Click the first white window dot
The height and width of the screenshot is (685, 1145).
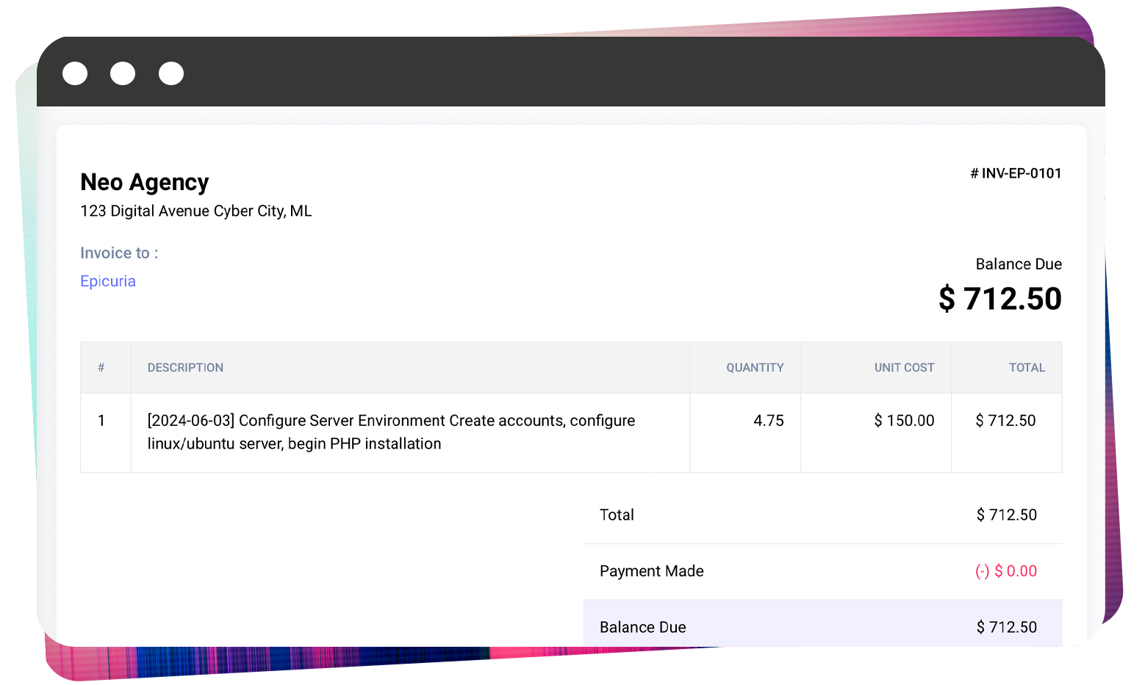(x=75, y=73)
